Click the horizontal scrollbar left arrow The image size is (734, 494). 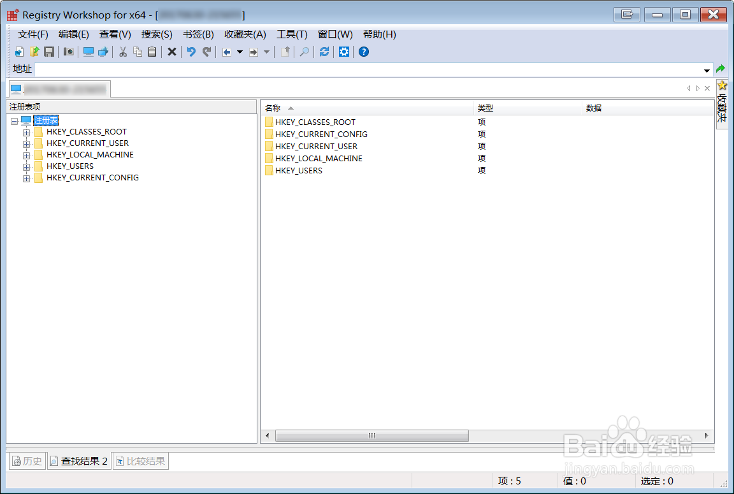[x=268, y=435]
